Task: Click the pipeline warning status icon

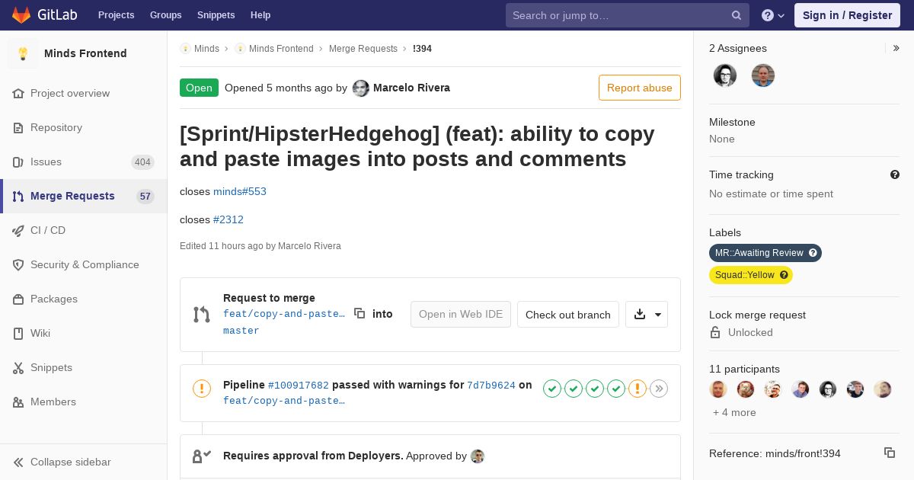Action: click(x=202, y=389)
